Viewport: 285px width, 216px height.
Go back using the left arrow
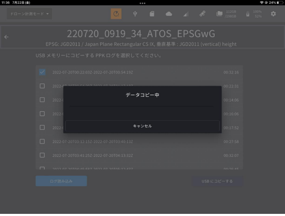click(6, 37)
